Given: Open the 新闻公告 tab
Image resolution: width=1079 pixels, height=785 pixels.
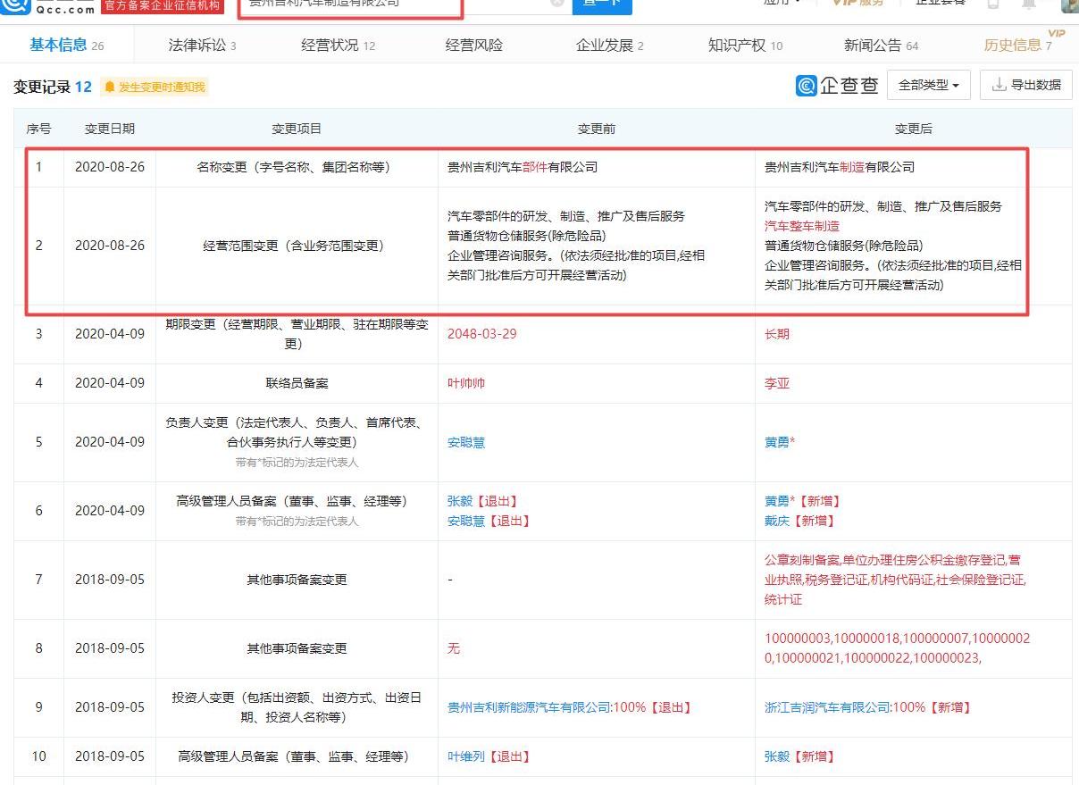Looking at the screenshot, I should click(x=881, y=45).
